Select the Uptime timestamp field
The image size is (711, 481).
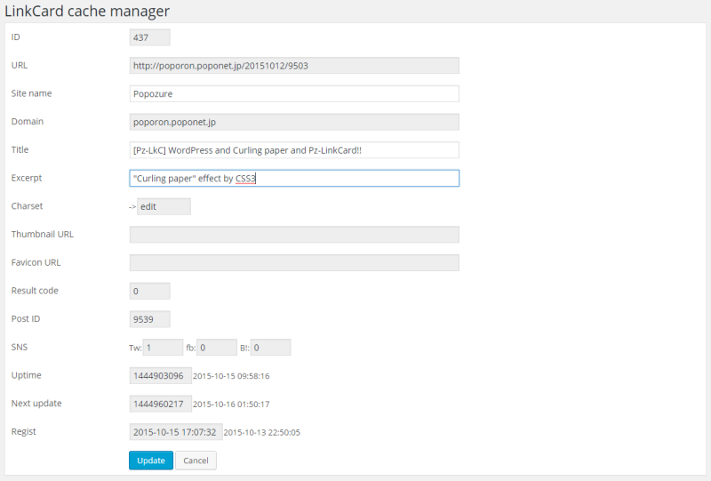(x=160, y=376)
